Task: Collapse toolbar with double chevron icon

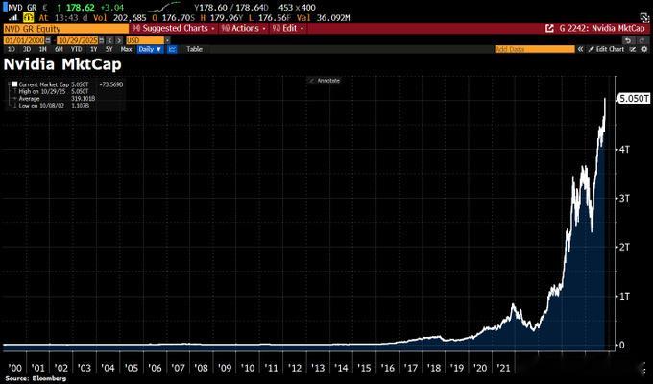Action: (580, 49)
